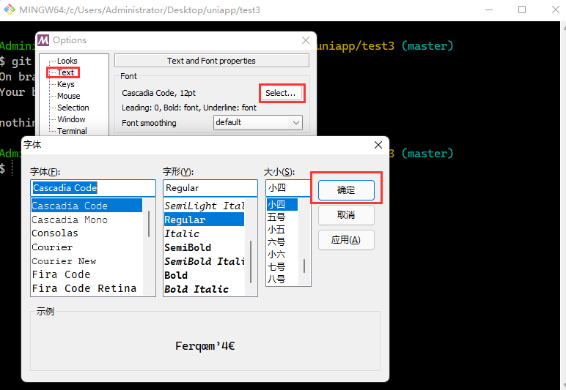Viewport: 566px width, 390px height.
Task: Choose Regular font style in list
Action: tap(204, 220)
